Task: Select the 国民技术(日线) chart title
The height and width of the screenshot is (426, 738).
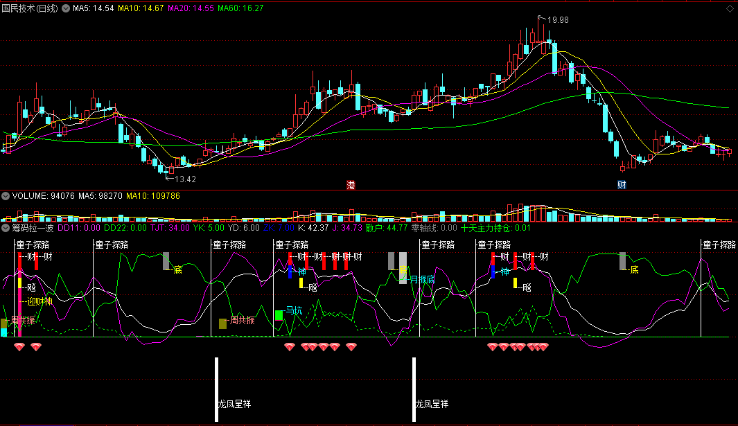Action: click(x=30, y=8)
